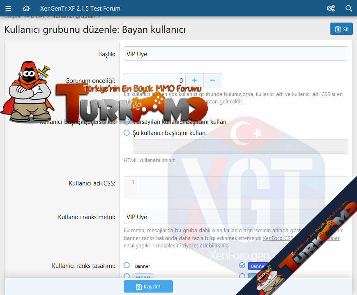Decrease display priority with minus button
The height and width of the screenshot is (295, 357).
pos(213,80)
